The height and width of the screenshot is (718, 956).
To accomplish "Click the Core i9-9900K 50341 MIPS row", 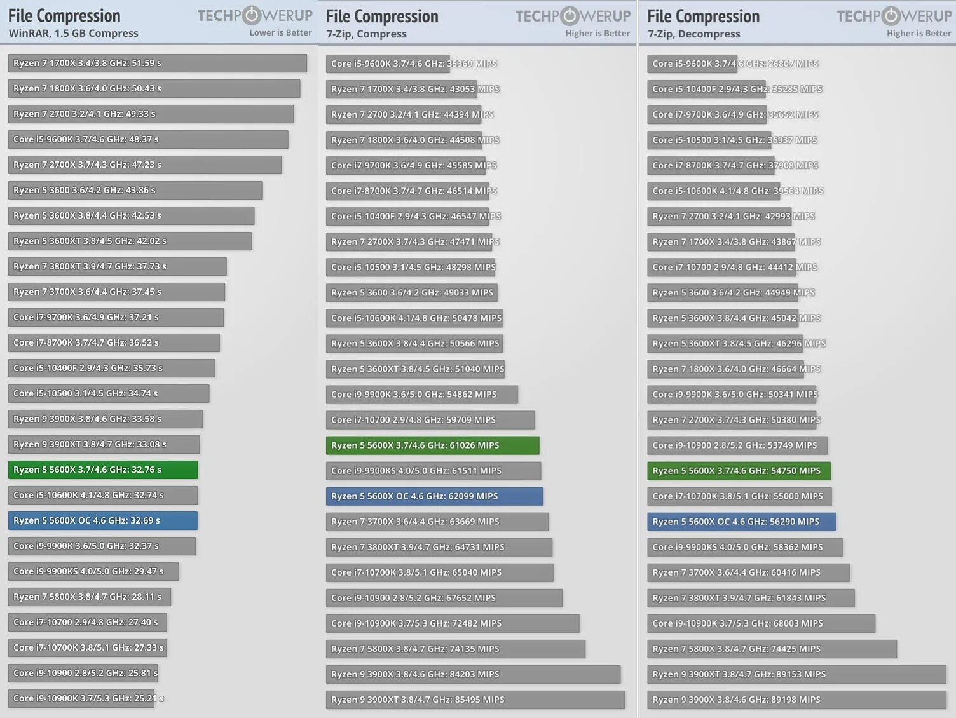I will pos(732,394).
